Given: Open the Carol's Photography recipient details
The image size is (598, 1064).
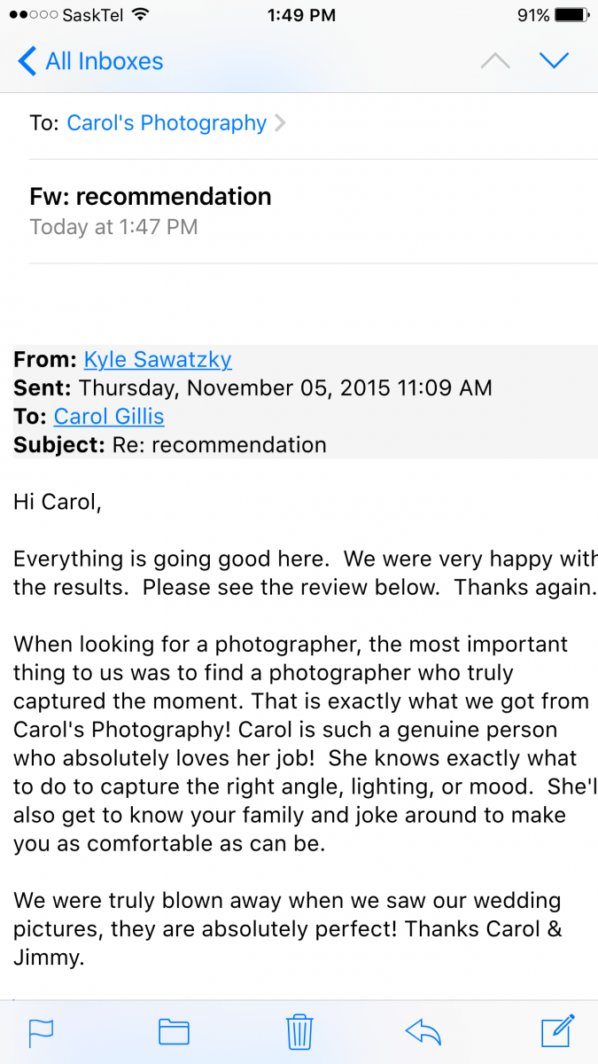Looking at the screenshot, I should coord(167,123).
